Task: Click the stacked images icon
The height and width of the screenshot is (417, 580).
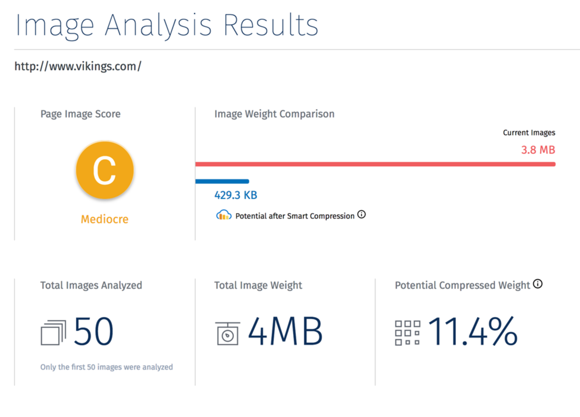Action: tap(53, 333)
